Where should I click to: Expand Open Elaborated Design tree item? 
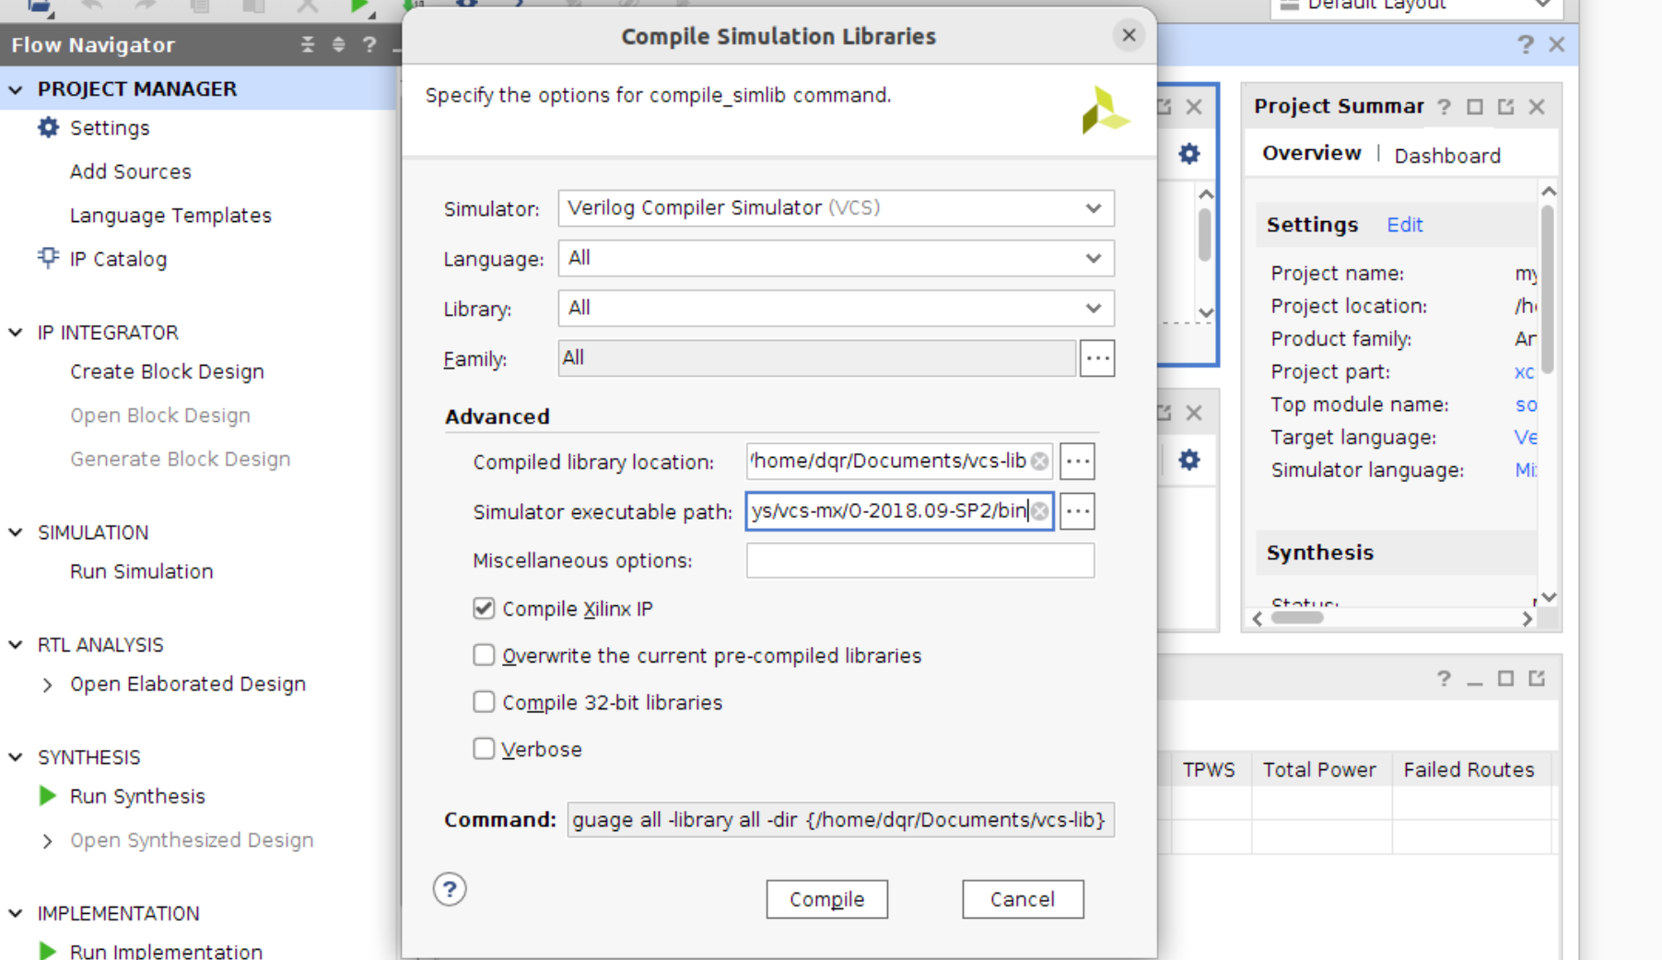47,685
